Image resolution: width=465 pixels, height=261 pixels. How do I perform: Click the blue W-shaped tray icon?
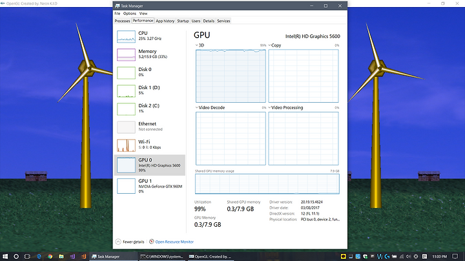[x=380, y=256]
